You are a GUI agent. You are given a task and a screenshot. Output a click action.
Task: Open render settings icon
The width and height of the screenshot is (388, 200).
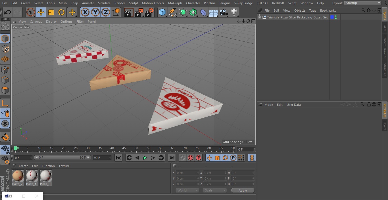[149, 12]
